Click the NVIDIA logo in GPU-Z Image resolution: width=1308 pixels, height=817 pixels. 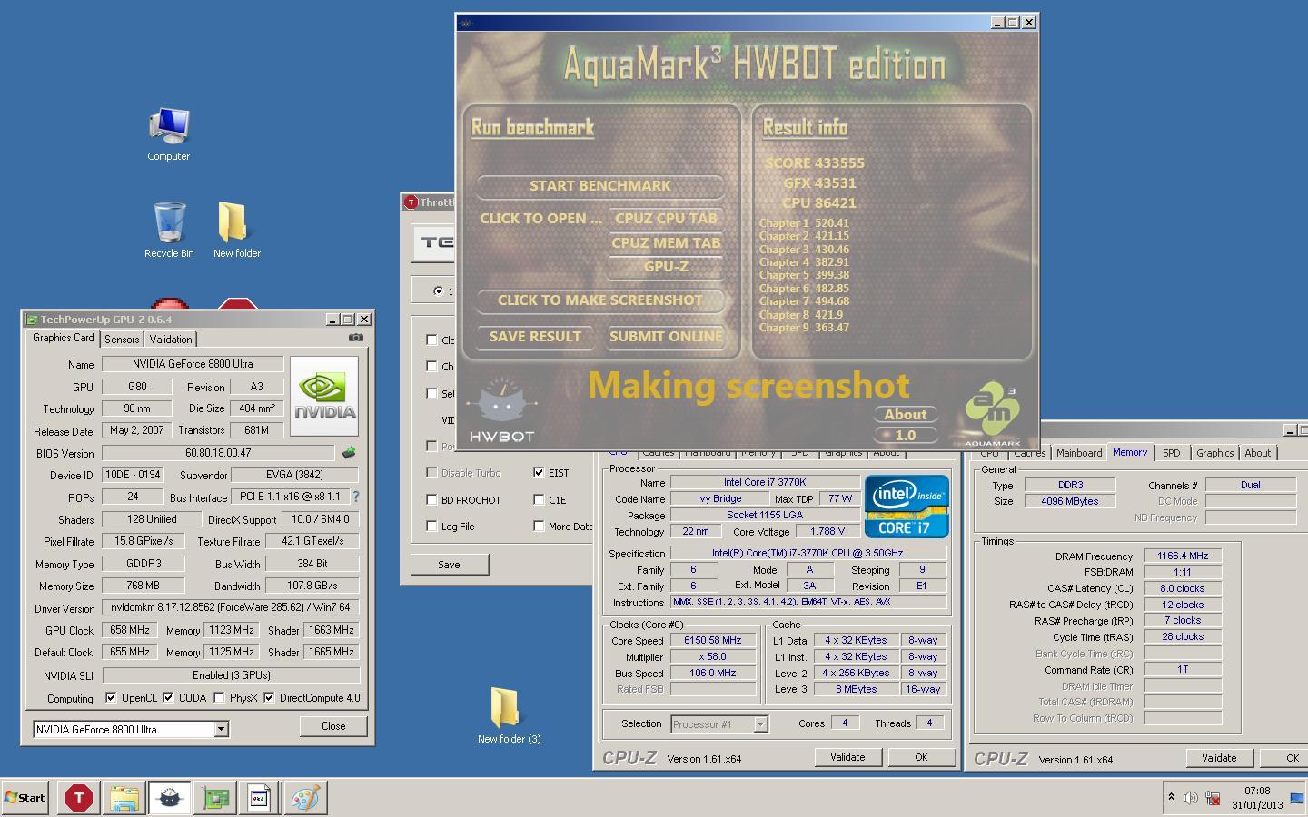click(324, 396)
